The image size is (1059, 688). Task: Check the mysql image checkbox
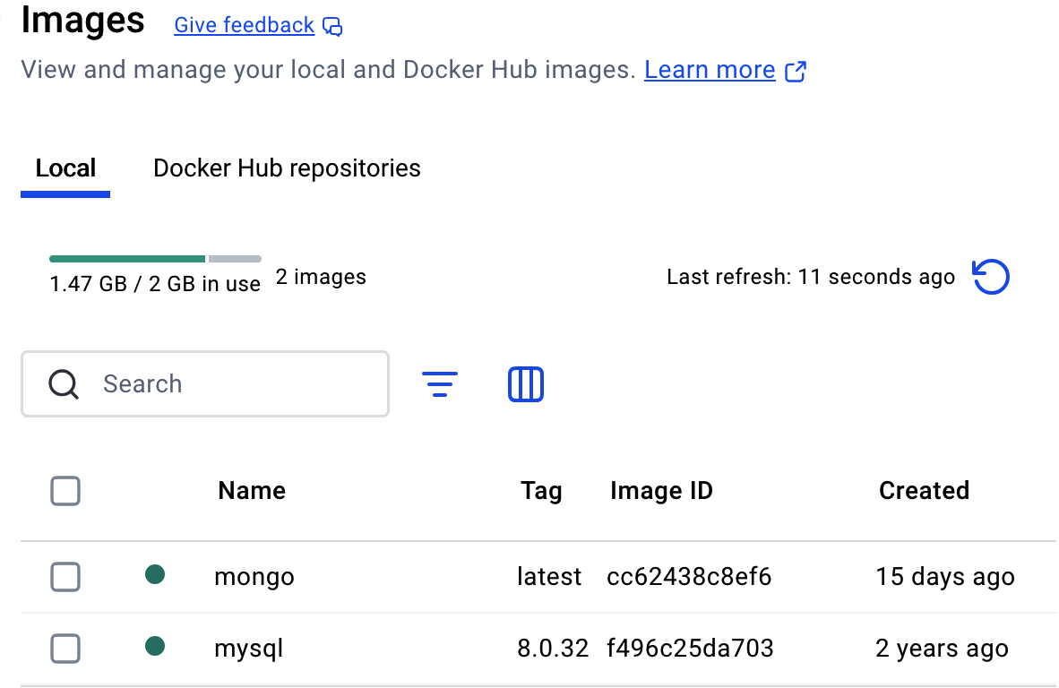pyautogui.click(x=65, y=648)
